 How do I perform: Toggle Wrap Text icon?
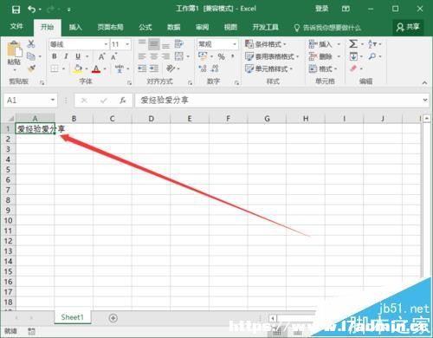179,44
